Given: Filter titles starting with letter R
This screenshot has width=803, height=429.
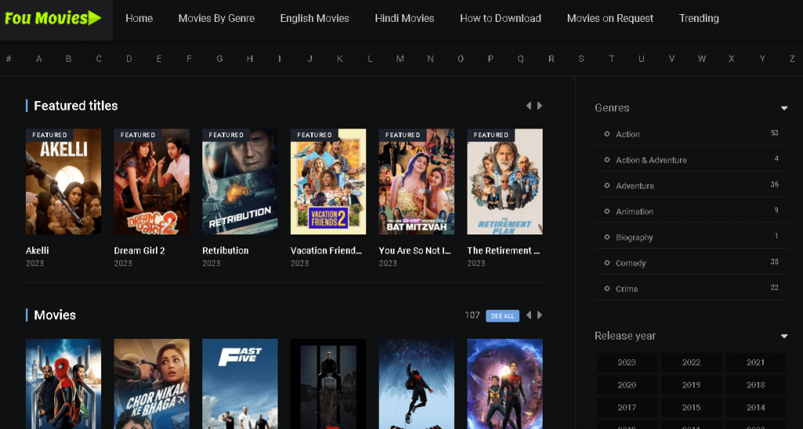Looking at the screenshot, I should click(x=551, y=59).
